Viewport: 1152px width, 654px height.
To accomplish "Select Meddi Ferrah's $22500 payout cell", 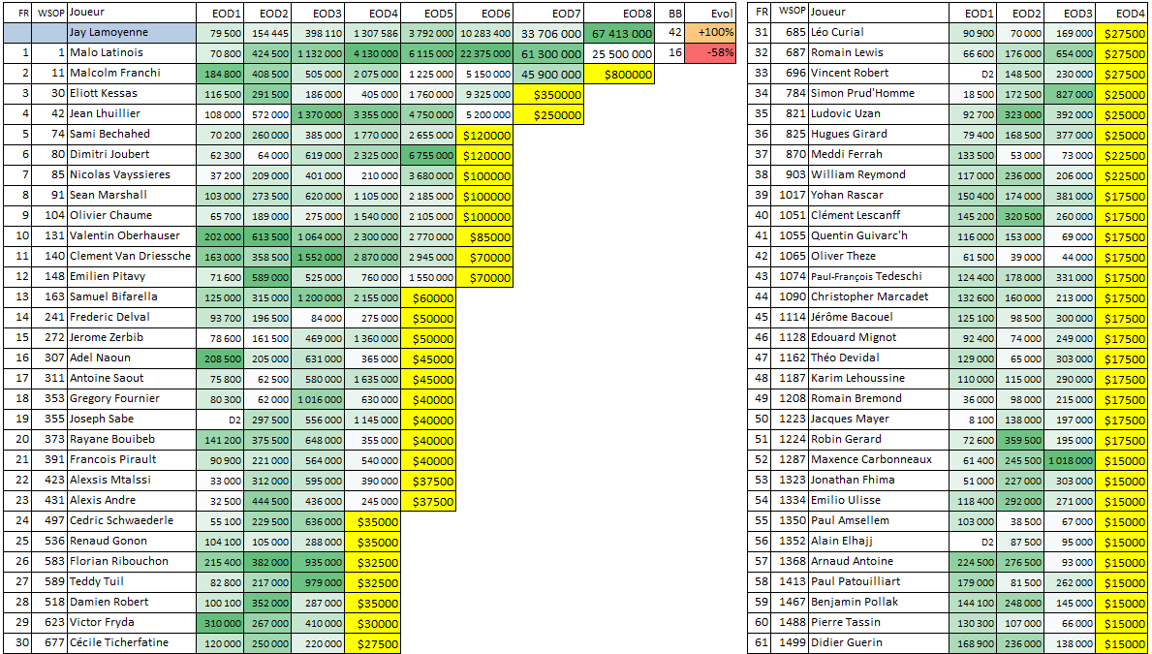I will [1122, 155].
